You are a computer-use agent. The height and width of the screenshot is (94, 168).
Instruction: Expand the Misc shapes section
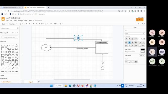(3, 75)
